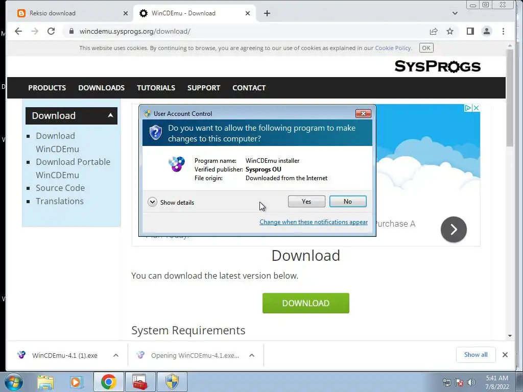
Task: Close the WinCDEmu - Download tab
Action: (248, 13)
